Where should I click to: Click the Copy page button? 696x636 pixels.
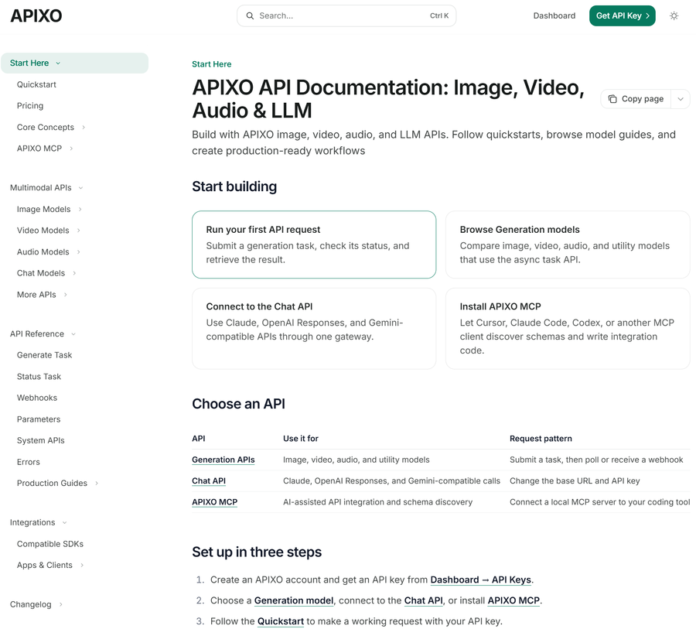point(636,98)
